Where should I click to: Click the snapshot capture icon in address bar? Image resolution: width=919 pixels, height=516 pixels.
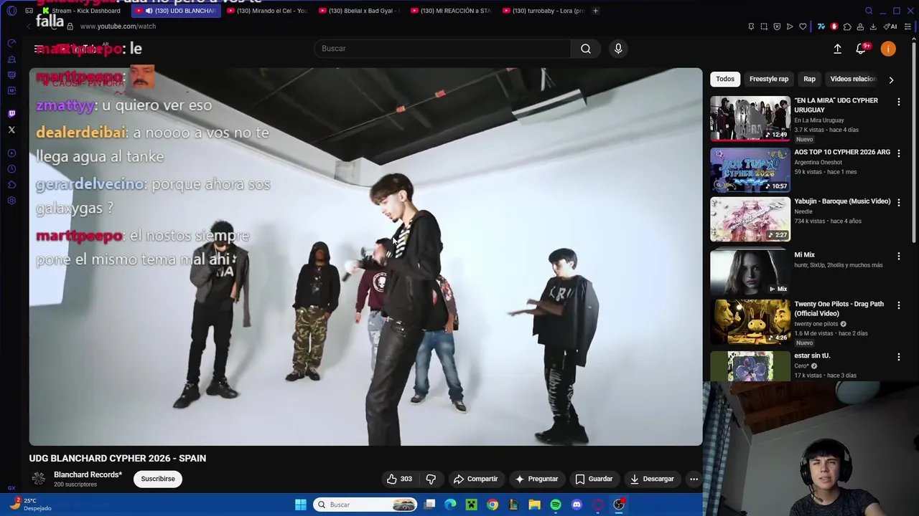(x=764, y=27)
